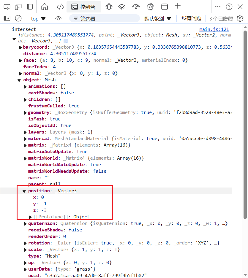Open the Performance gauge tab icon
This screenshot has width=248, height=278.
[136, 7]
